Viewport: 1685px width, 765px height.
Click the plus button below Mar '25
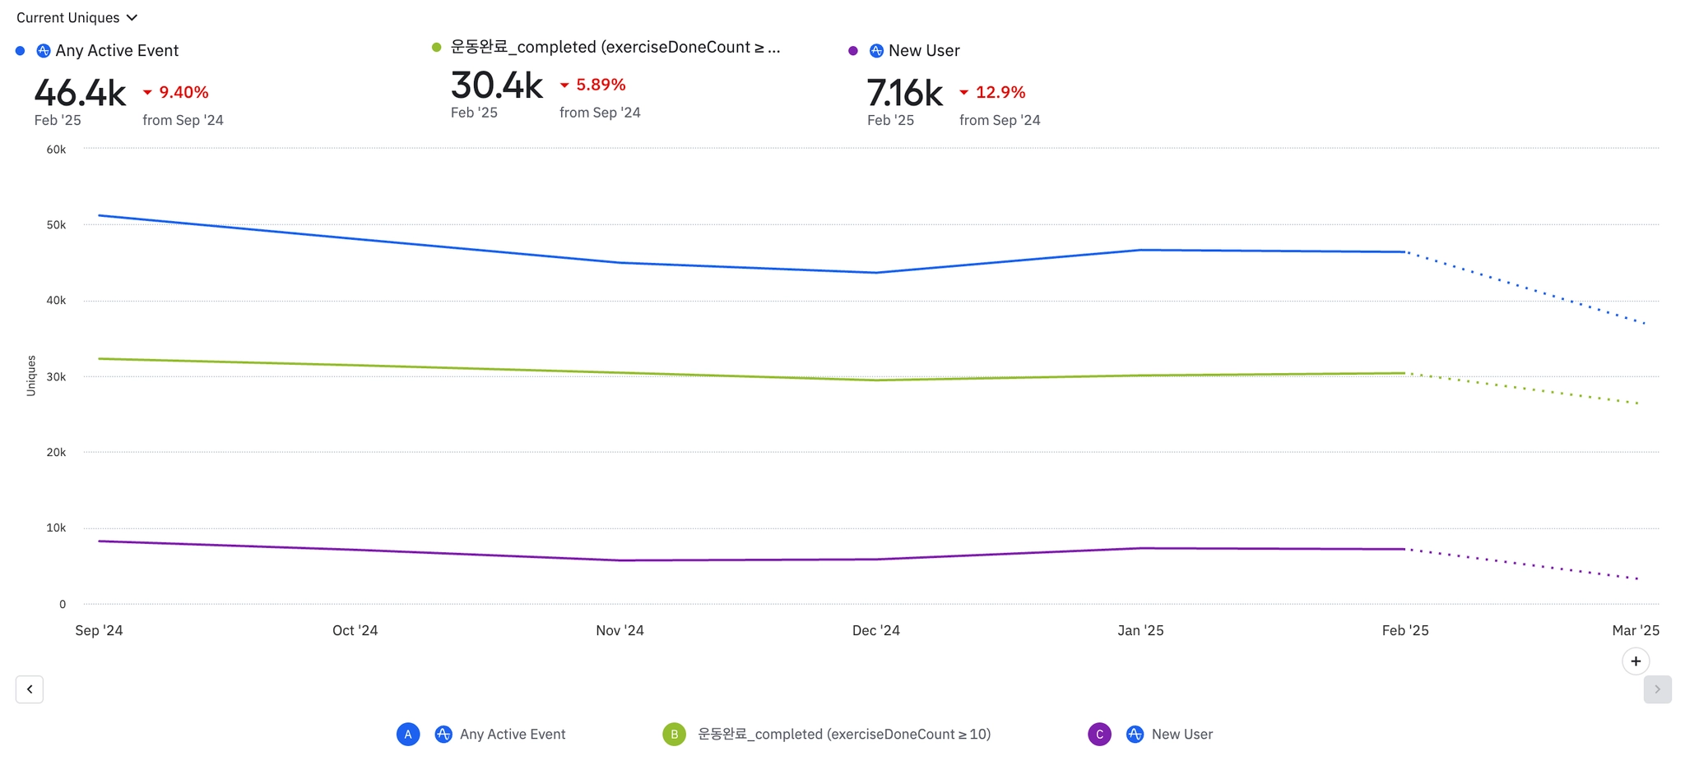tap(1636, 661)
